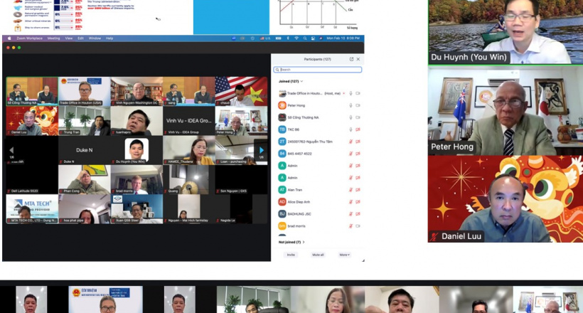This screenshot has height=313, width=583.
Task: Click the video-off icon for BAOHUNG JSC
Action: tap(357, 213)
